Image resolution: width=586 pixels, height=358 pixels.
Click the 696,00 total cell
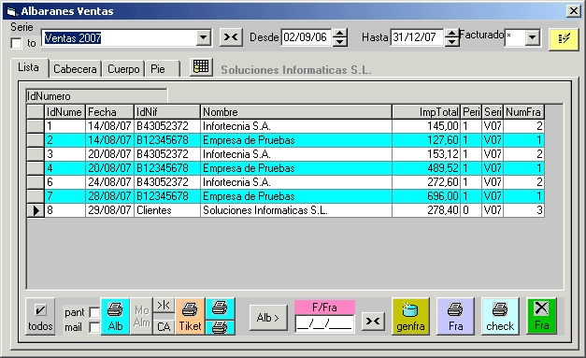[426, 196]
